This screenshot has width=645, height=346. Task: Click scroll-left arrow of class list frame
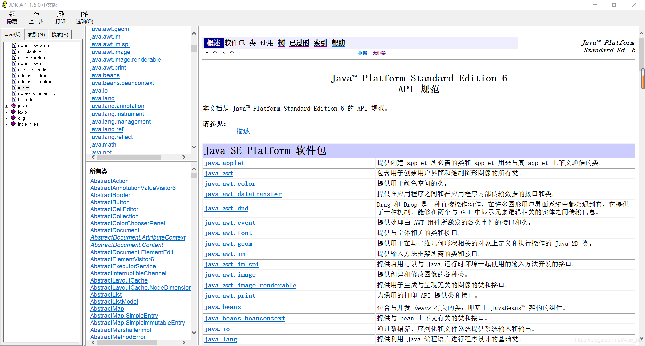tap(93, 342)
